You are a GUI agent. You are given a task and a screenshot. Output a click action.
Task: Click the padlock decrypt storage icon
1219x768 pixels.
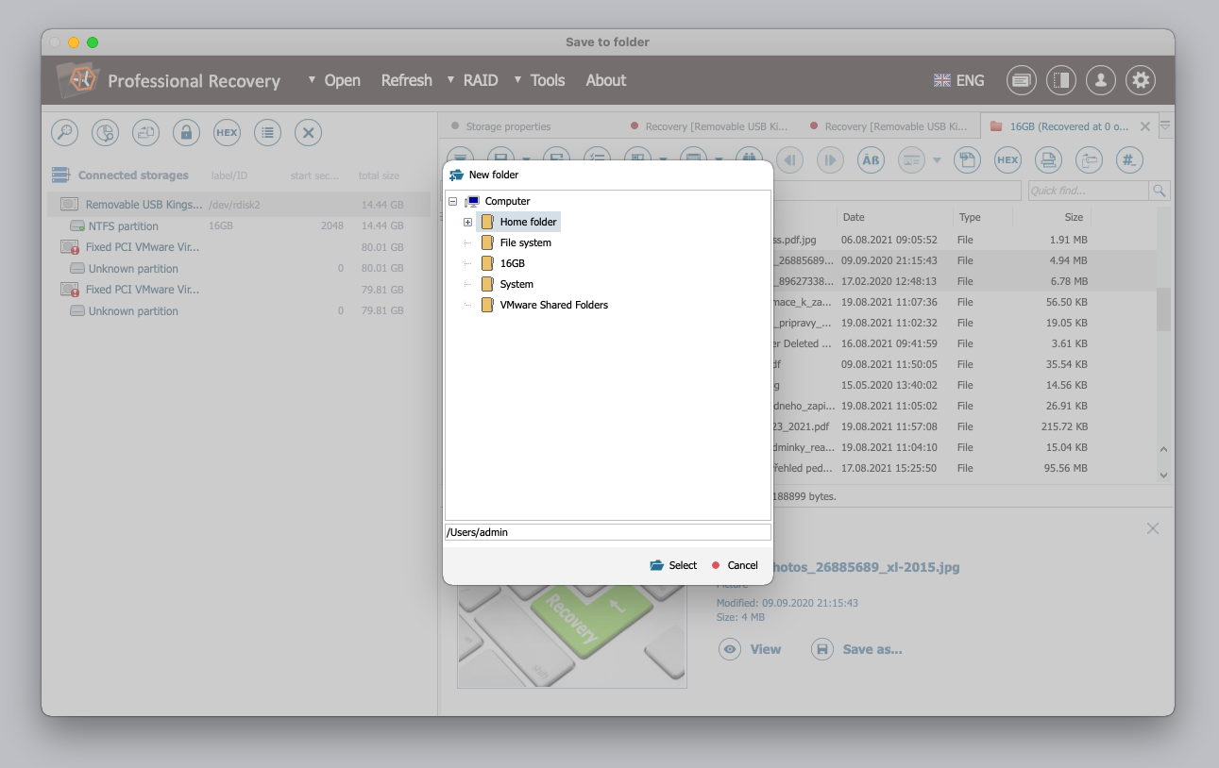pos(186,133)
